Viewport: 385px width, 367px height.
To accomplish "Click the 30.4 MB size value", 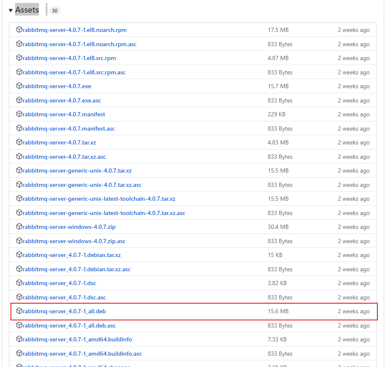I will point(278,227).
